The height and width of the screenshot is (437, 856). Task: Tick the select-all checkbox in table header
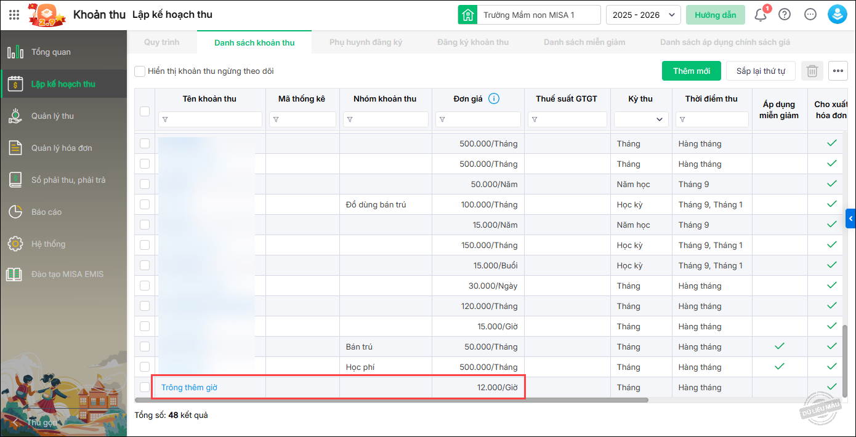pyautogui.click(x=145, y=111)
